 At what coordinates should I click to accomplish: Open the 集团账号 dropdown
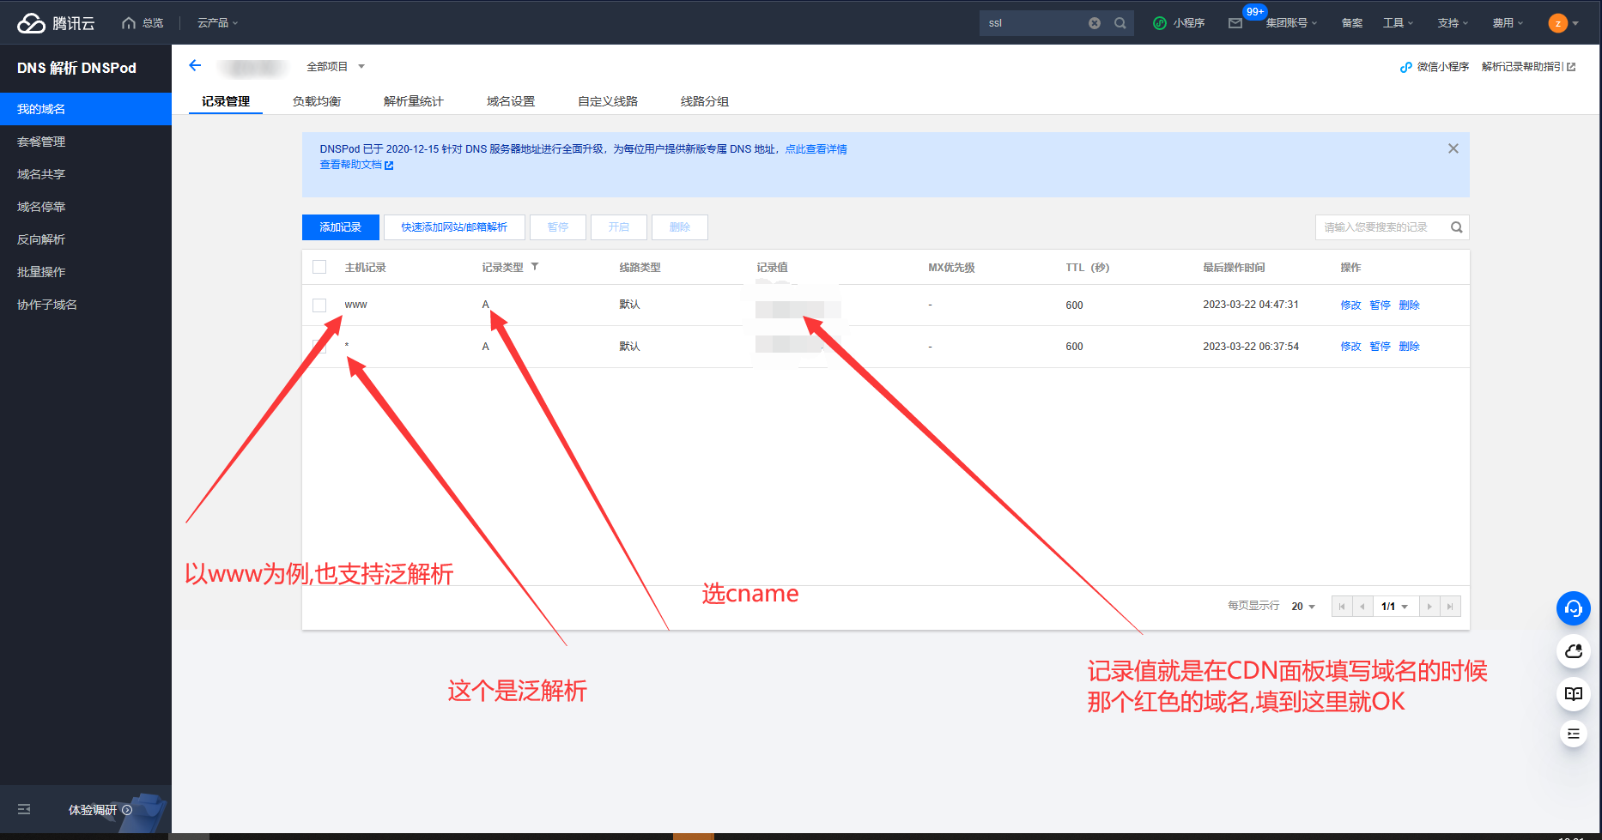point(1291,23)
